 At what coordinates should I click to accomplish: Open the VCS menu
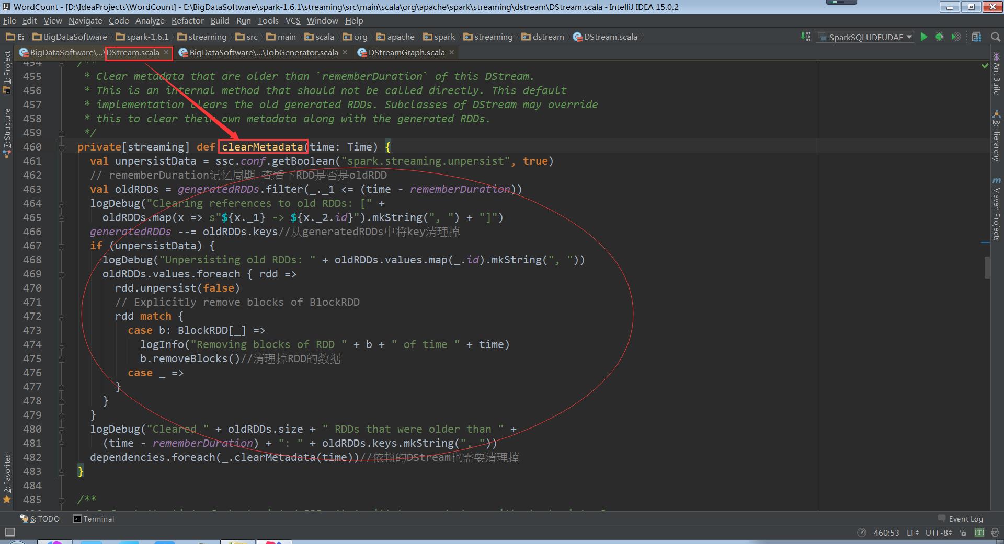coord(293,20)
